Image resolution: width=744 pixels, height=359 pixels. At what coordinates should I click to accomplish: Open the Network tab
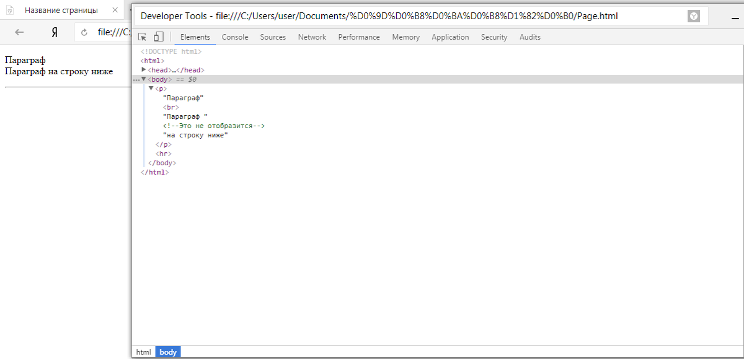point(312,37)
